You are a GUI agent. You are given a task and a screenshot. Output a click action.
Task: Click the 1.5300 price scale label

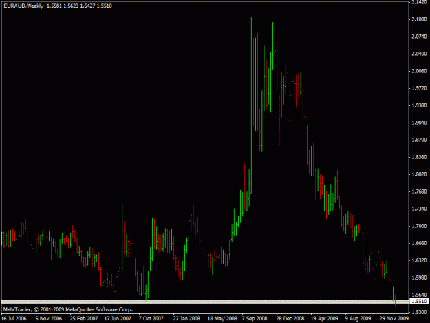pyautogui.click(x=419, y=312)
